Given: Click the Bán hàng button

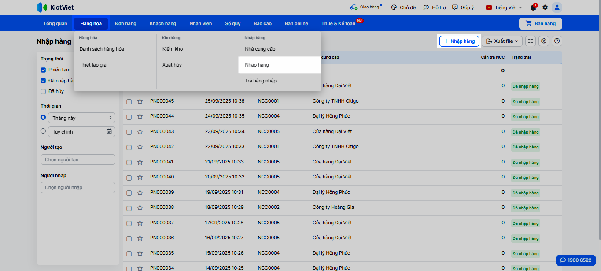Looking at the screenshot, I should tap(540, 23).
